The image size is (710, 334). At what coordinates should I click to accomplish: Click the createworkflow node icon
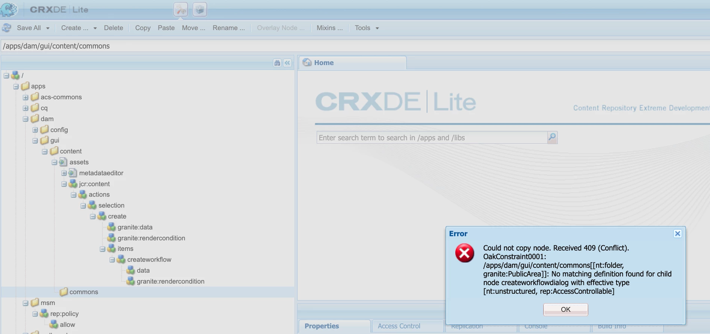click(121, 260)
